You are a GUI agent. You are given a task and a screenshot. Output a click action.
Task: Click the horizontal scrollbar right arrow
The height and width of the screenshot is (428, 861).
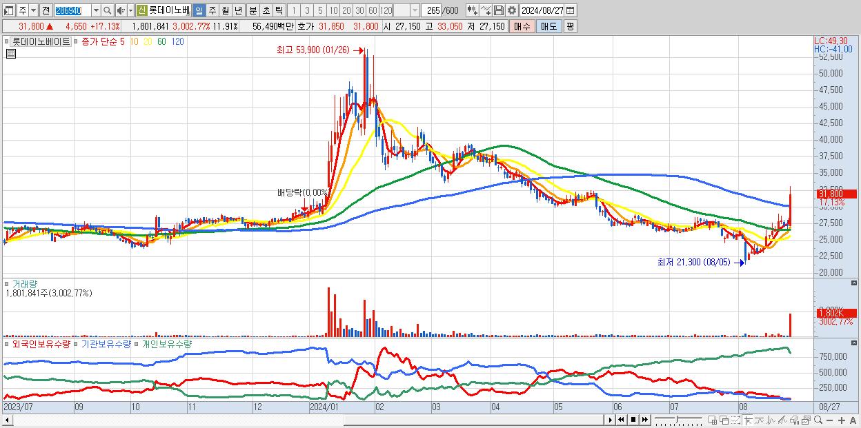(x=611, y=420)
